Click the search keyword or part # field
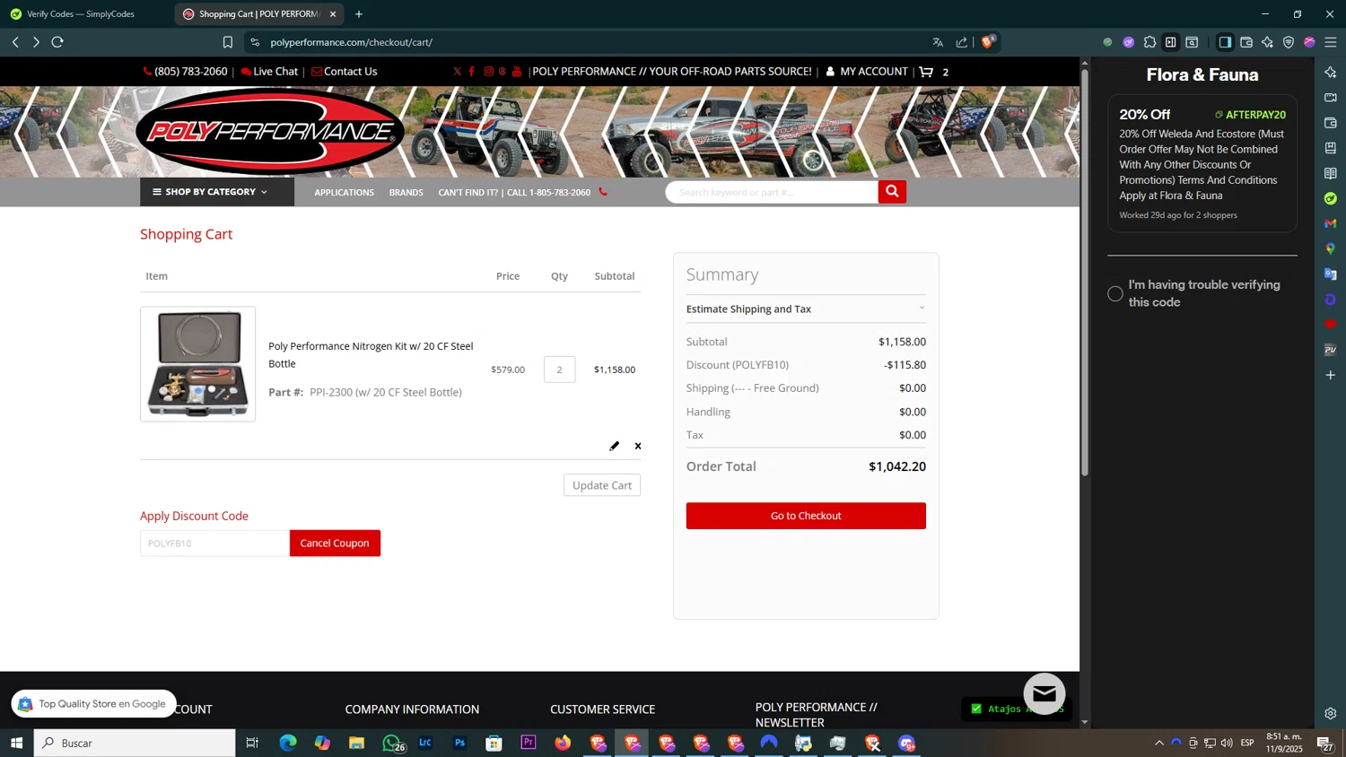 click(x=772, y=192)
